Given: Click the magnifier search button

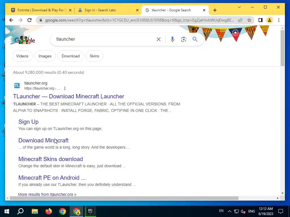Looking at the screenshot, I should [x=195, y=39].
